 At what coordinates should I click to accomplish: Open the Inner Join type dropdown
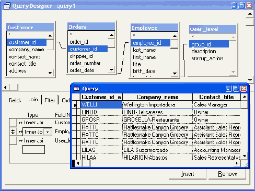[48, 132]
